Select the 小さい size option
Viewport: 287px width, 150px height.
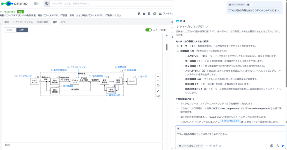tap(10, 30)
